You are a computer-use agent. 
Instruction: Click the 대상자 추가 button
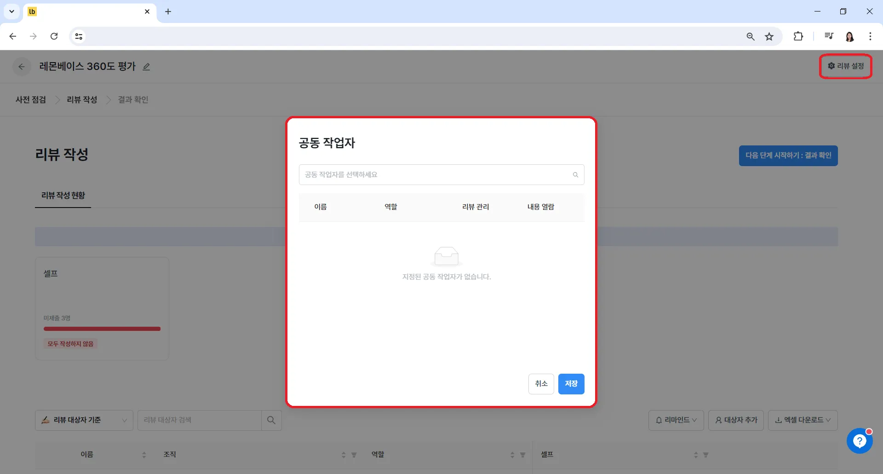(736, 420)
